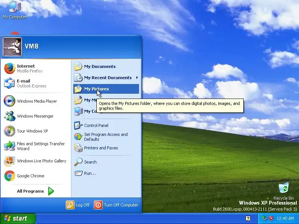299x224 pixels.
Task: Click the Turn Off Computer text button
Action: [121, 205]
